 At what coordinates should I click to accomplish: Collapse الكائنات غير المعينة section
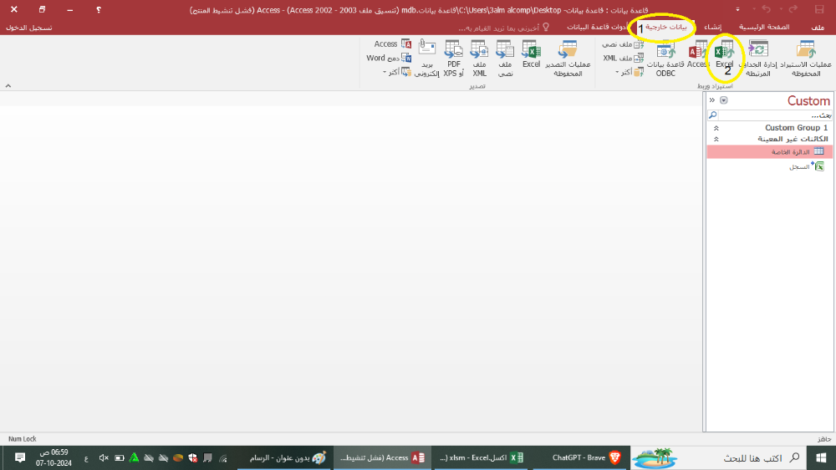[716, 139]
